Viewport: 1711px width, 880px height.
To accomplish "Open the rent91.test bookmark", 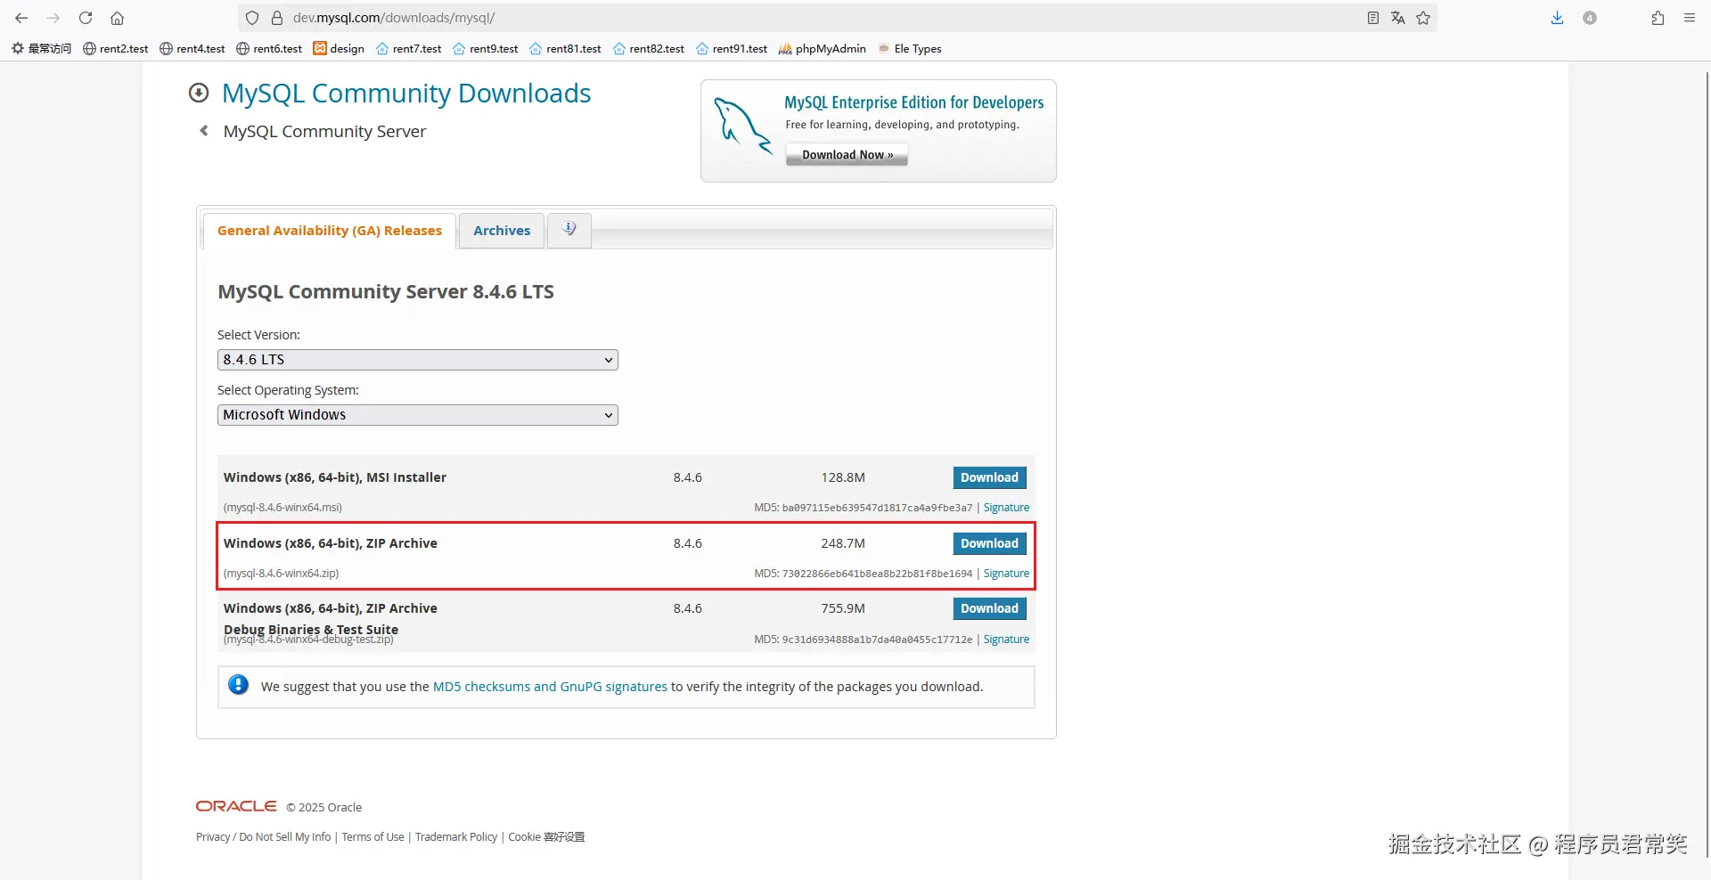I will point(732,49).
